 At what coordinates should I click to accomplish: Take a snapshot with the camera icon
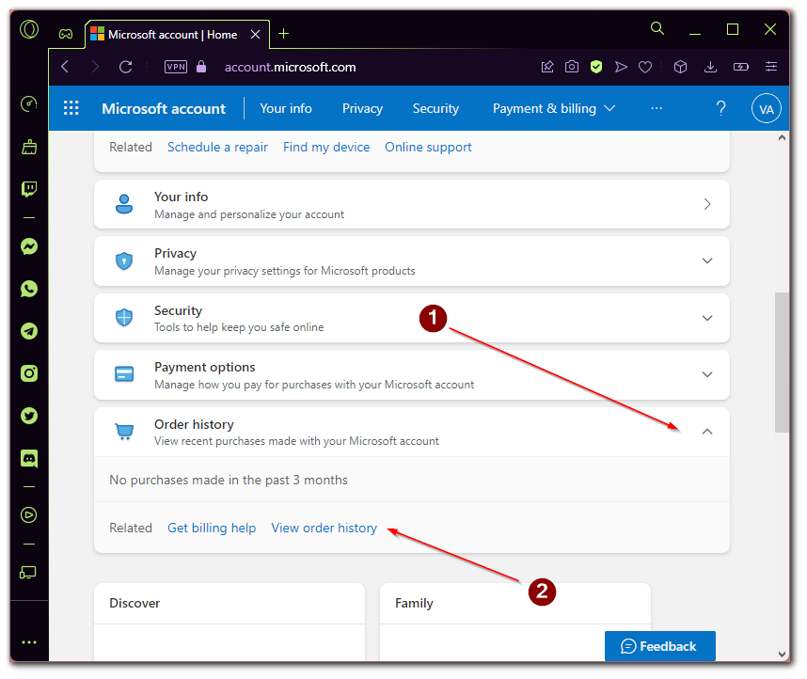[572, 67]
